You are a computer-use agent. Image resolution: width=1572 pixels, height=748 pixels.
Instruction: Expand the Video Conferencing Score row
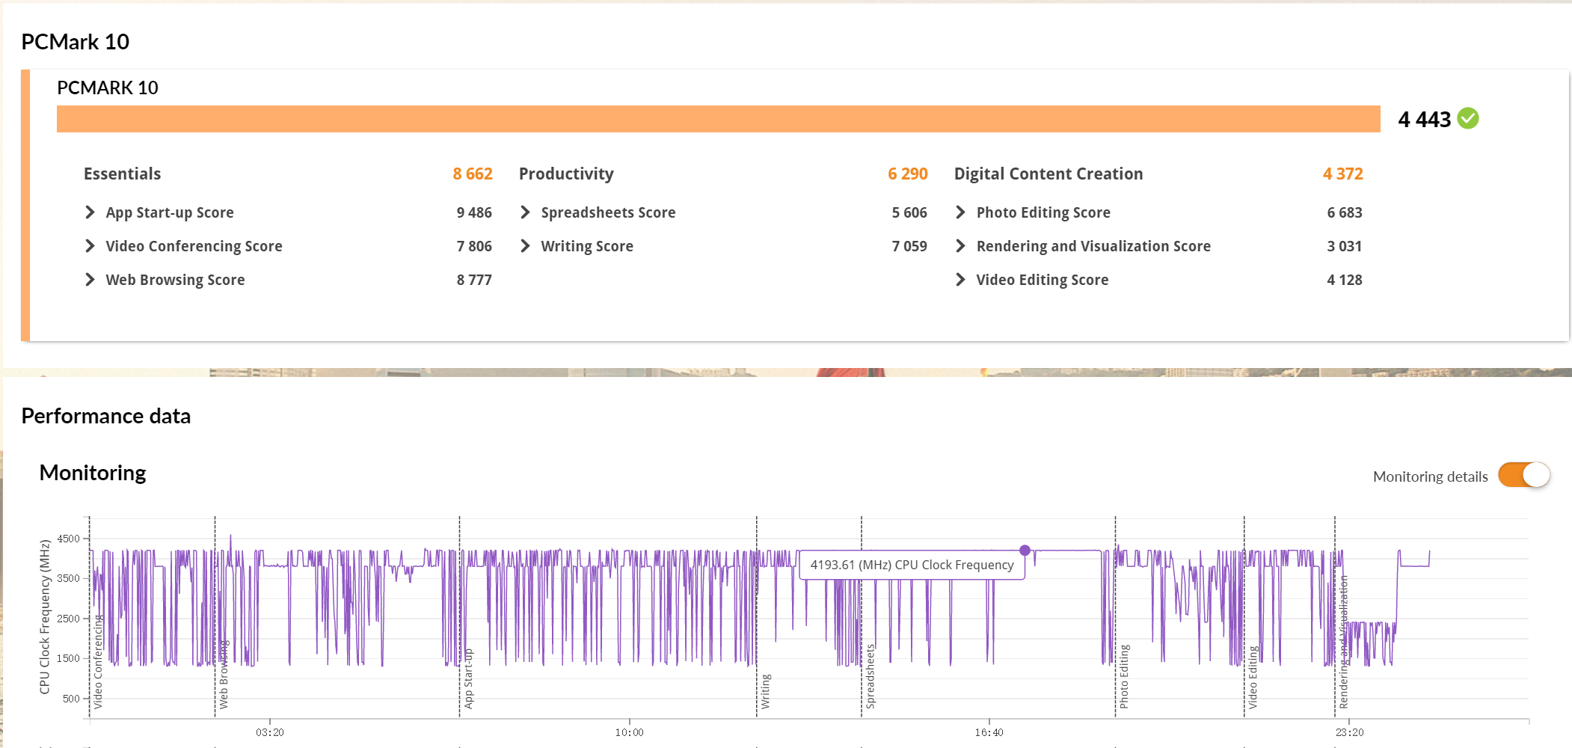(x=90, y=246)
